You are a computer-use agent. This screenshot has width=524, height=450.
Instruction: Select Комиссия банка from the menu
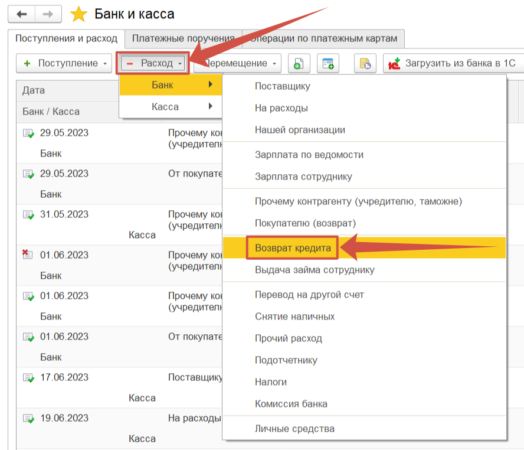click(291, 404)
